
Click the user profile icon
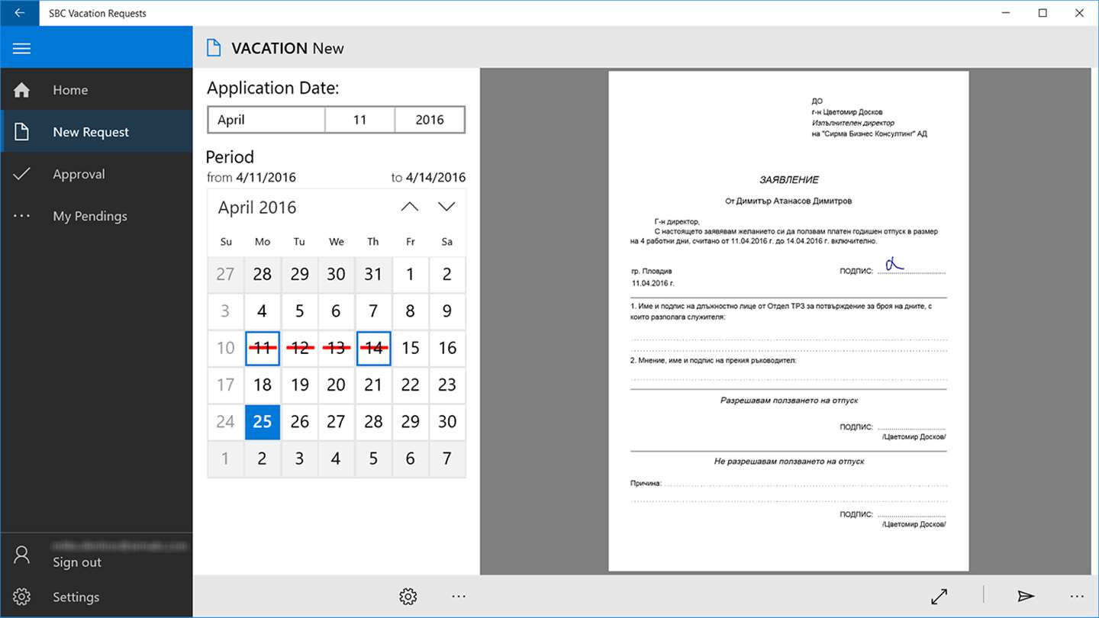(21, 555)
